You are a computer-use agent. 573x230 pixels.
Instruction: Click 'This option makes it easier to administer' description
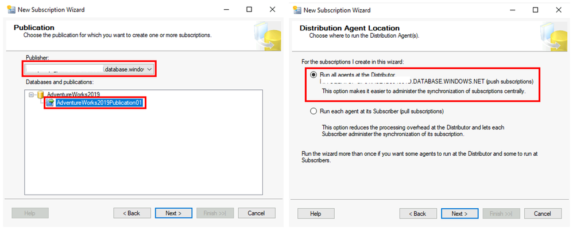click(x=424, y=92)
